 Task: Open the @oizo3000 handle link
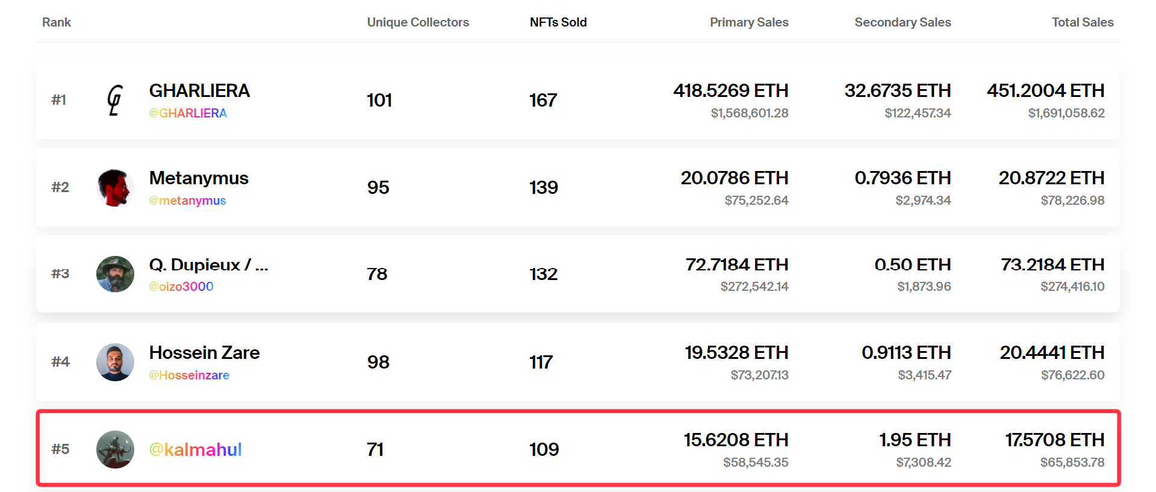point(181,287)
